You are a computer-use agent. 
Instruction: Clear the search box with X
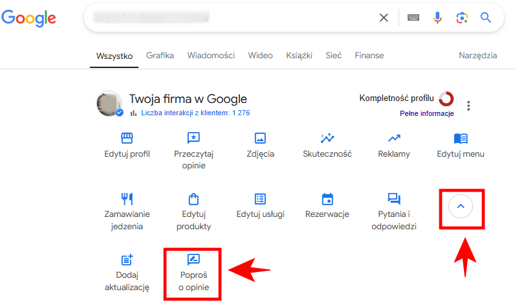pos(384,17)
